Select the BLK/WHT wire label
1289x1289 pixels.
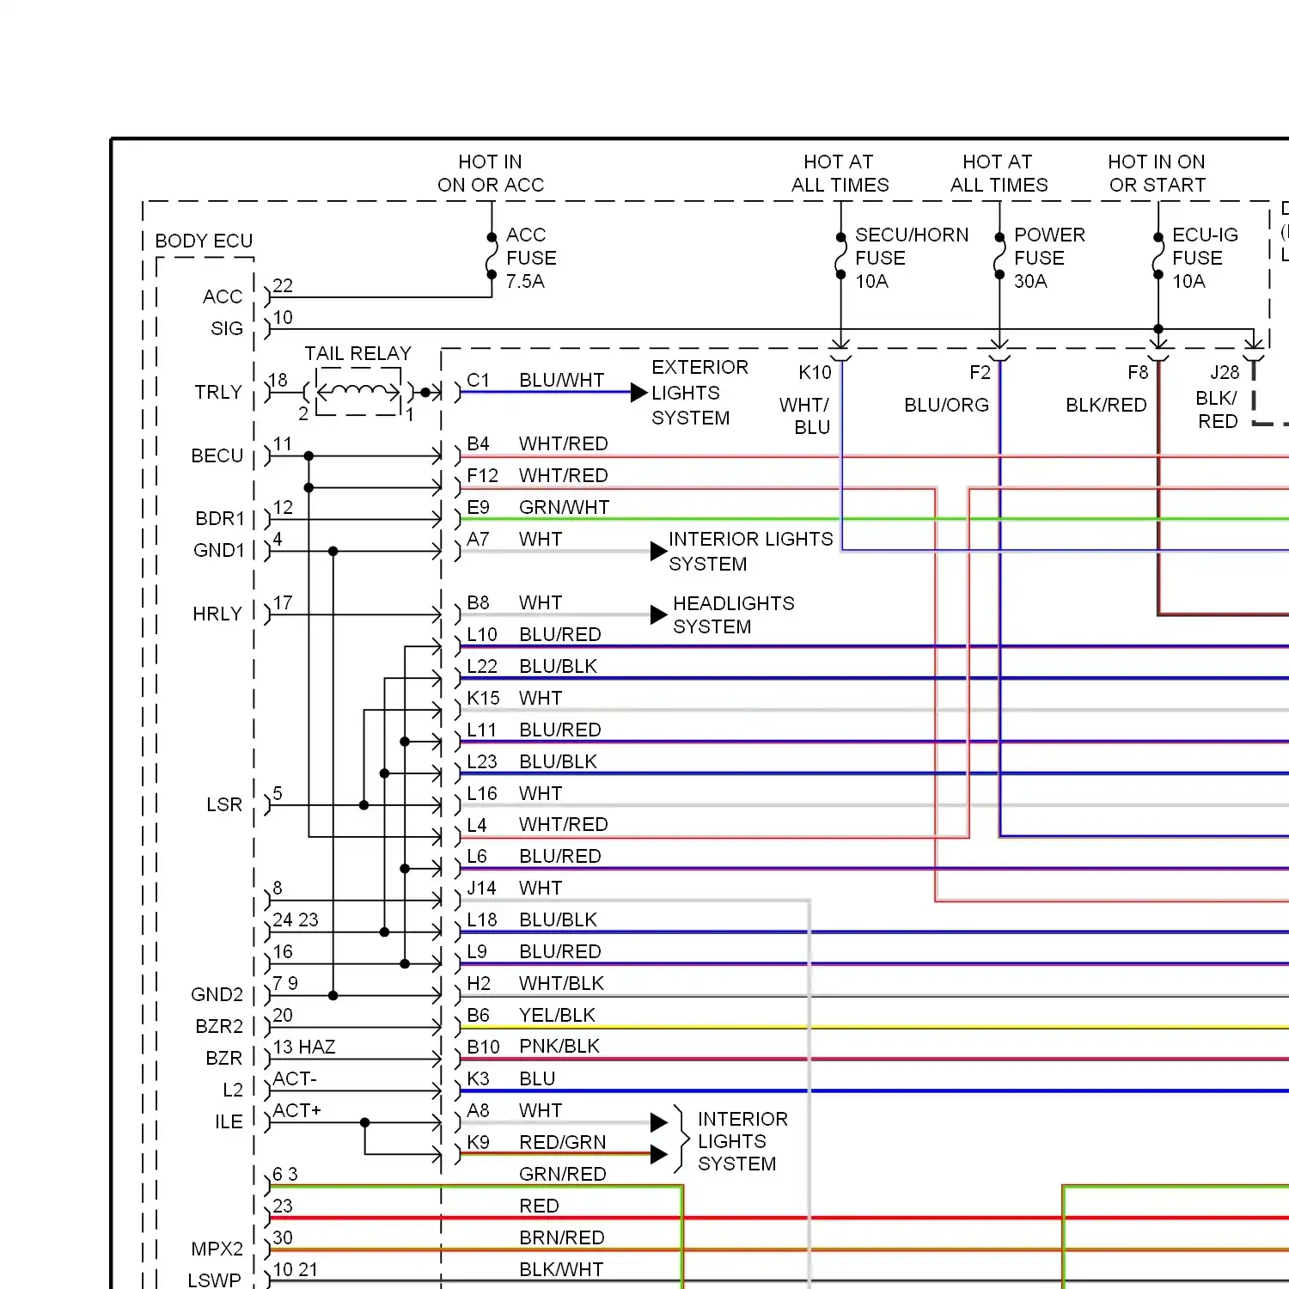tap(561, 1270)
